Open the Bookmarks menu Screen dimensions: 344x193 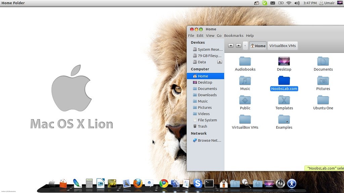(233, 36)
